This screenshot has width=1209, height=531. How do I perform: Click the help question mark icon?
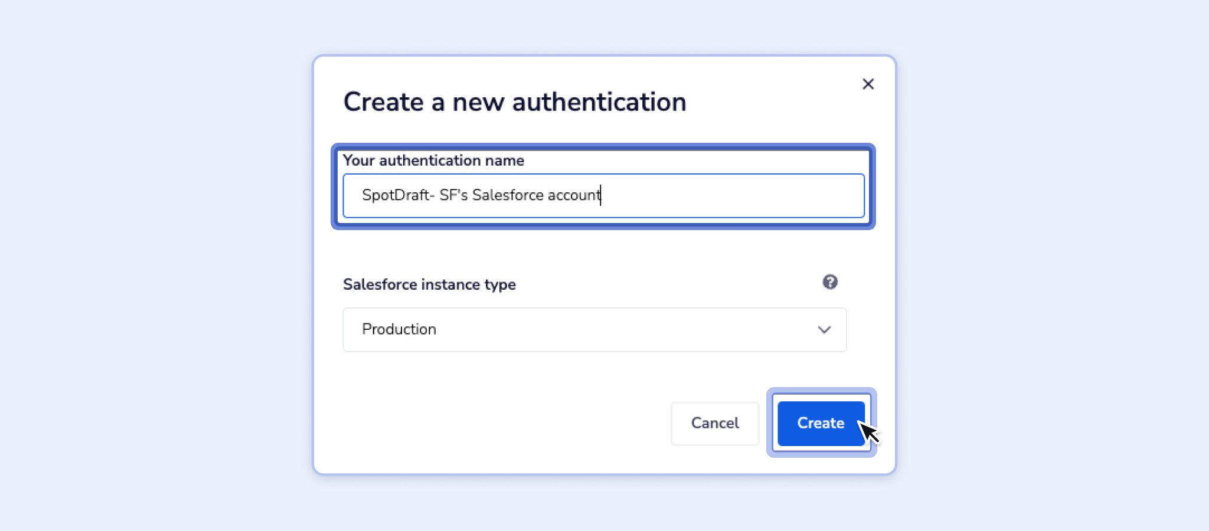click(x=830, y=282)
